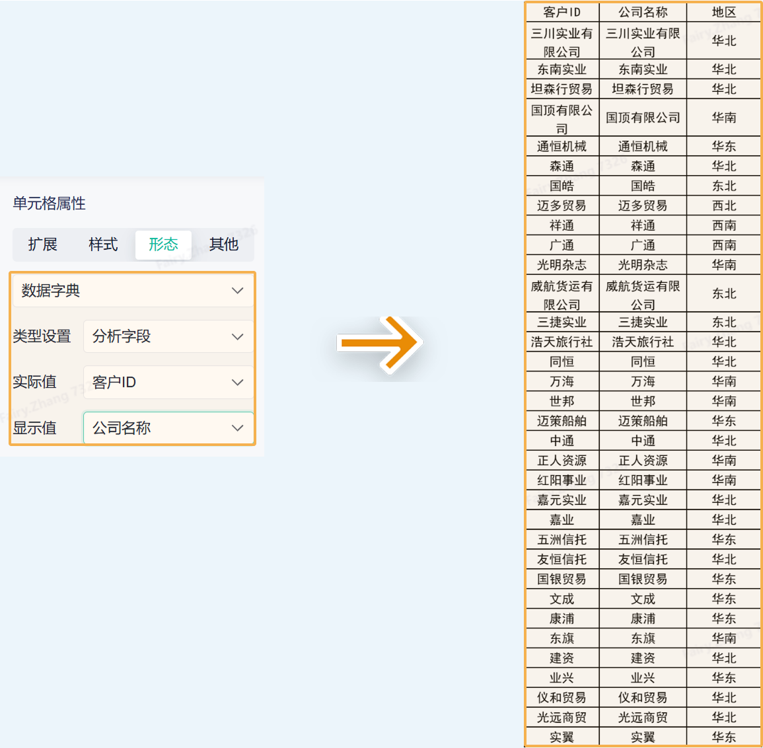Click the chevron arrow beside 分析字段
Screen dimensions: 763x748
pyautogui.click(x=237, y=336)
